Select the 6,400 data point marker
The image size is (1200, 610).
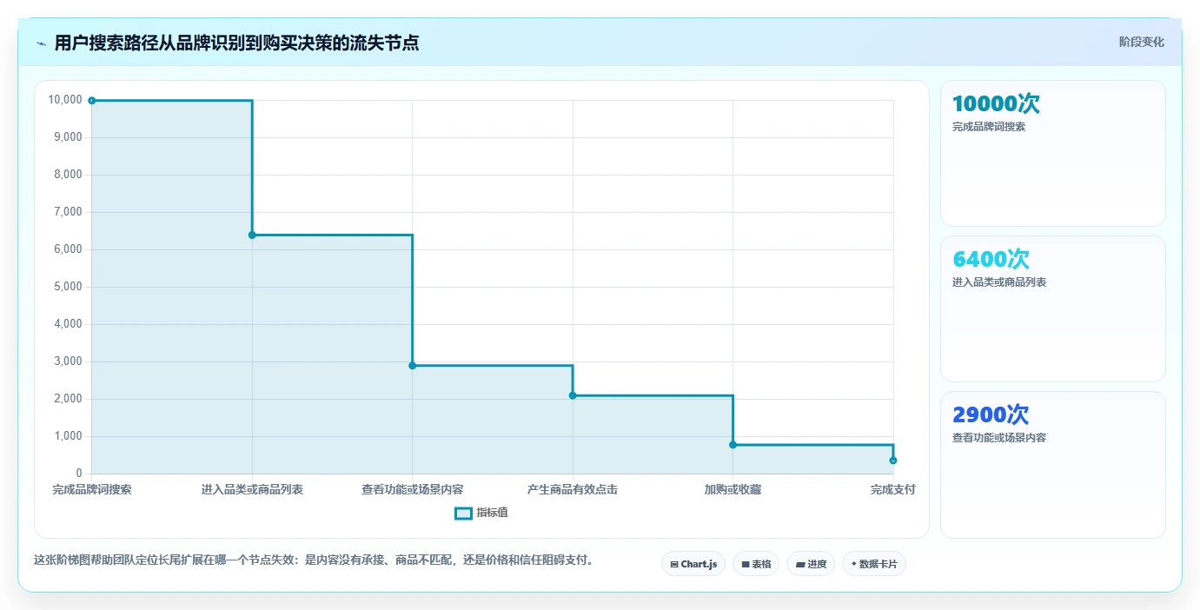(252, 235)
